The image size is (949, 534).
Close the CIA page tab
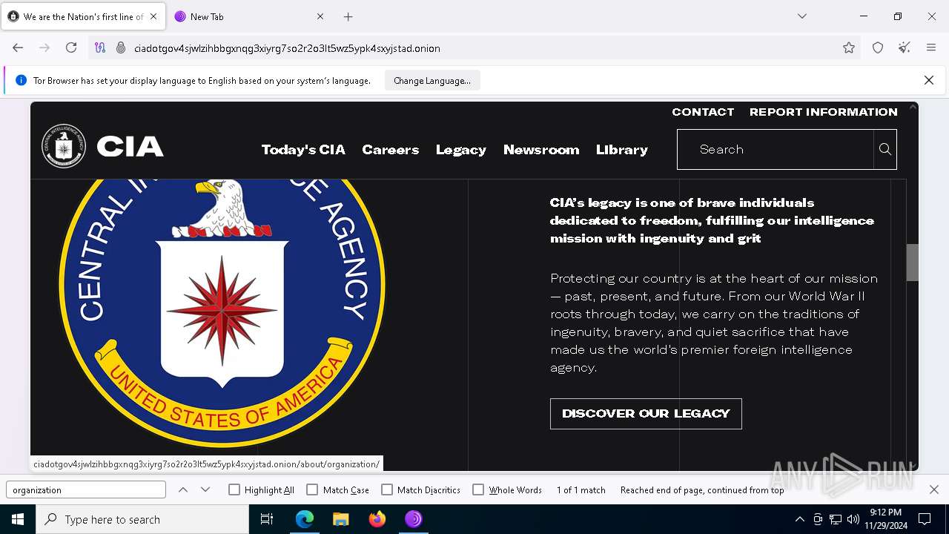tap(153, 16)
